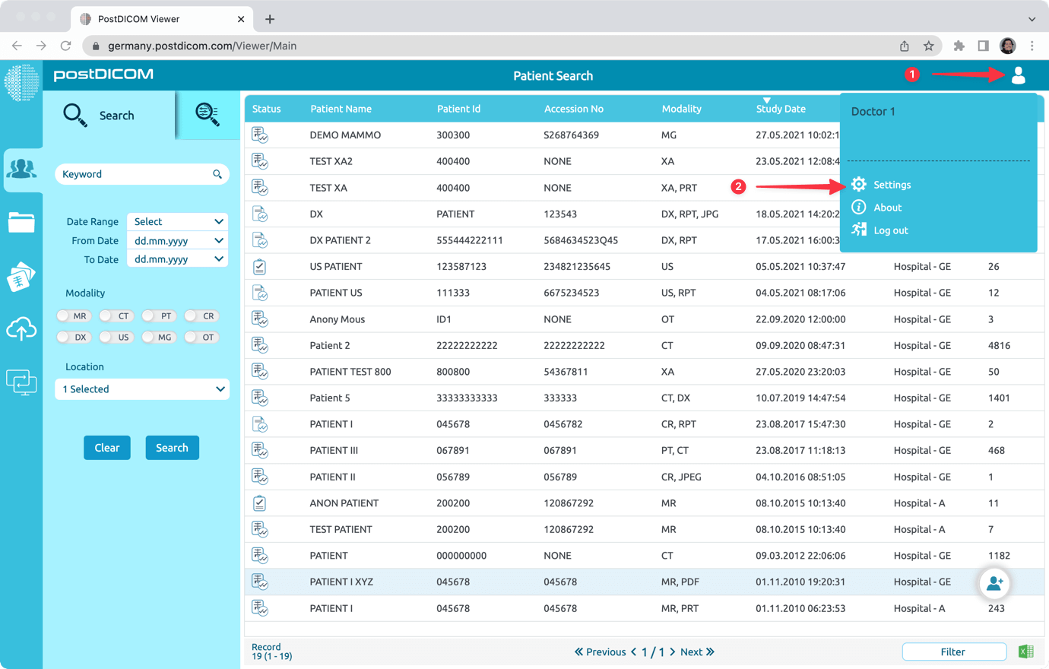Click the floating add patient button

coord(994,583)
